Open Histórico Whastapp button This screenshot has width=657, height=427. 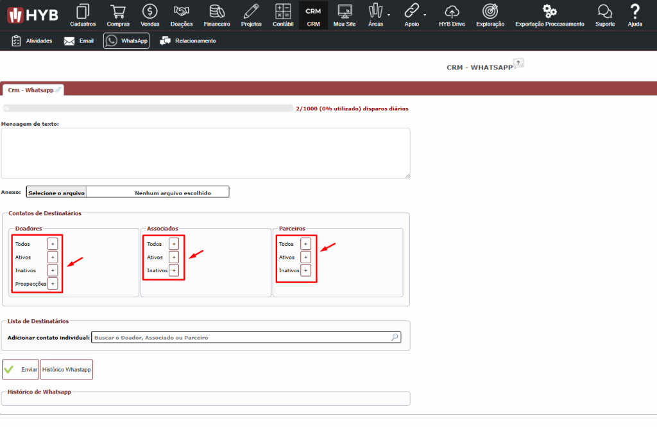[x=66, y=370]
